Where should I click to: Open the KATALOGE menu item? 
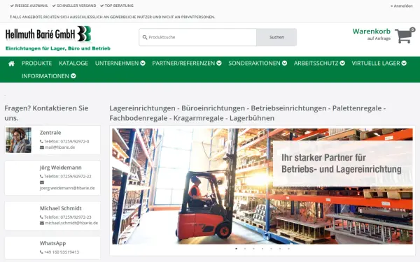(x=73, y=63)
